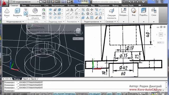Switch to the Визуализация ribbon tab

[58, 6]
